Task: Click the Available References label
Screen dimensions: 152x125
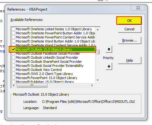Action: click(27, 20)
